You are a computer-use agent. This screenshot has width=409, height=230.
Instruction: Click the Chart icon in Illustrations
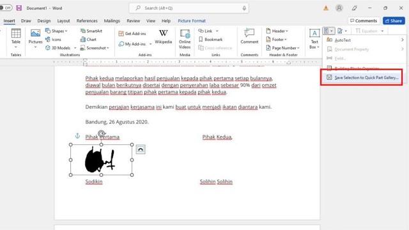pyautogui.click(x=88, y=40)
